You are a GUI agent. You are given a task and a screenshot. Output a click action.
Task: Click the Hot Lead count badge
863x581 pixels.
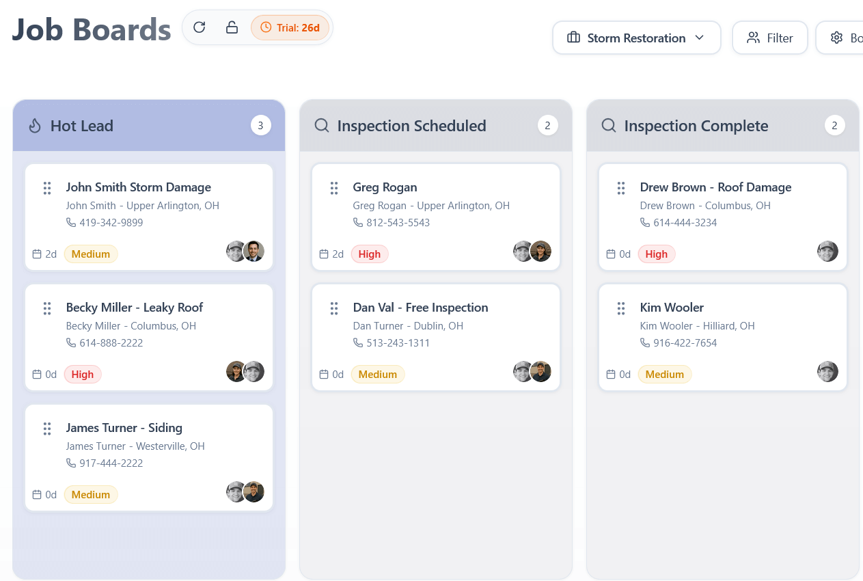coord(260,126)
